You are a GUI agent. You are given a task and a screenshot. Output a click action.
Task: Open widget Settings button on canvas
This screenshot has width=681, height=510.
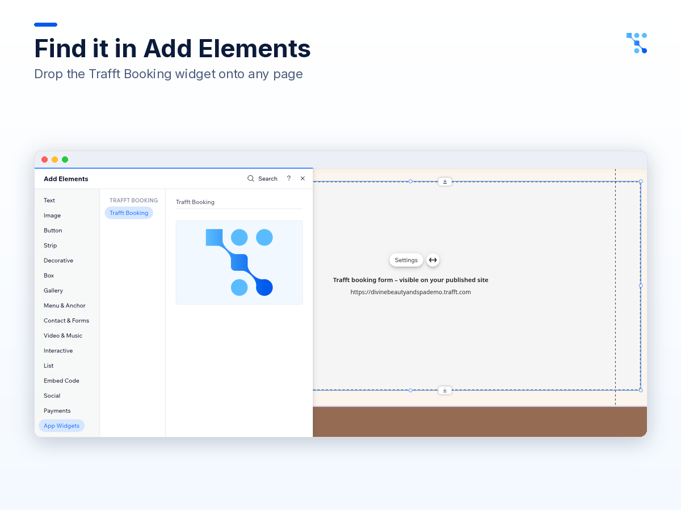click(x=406, y=260)
